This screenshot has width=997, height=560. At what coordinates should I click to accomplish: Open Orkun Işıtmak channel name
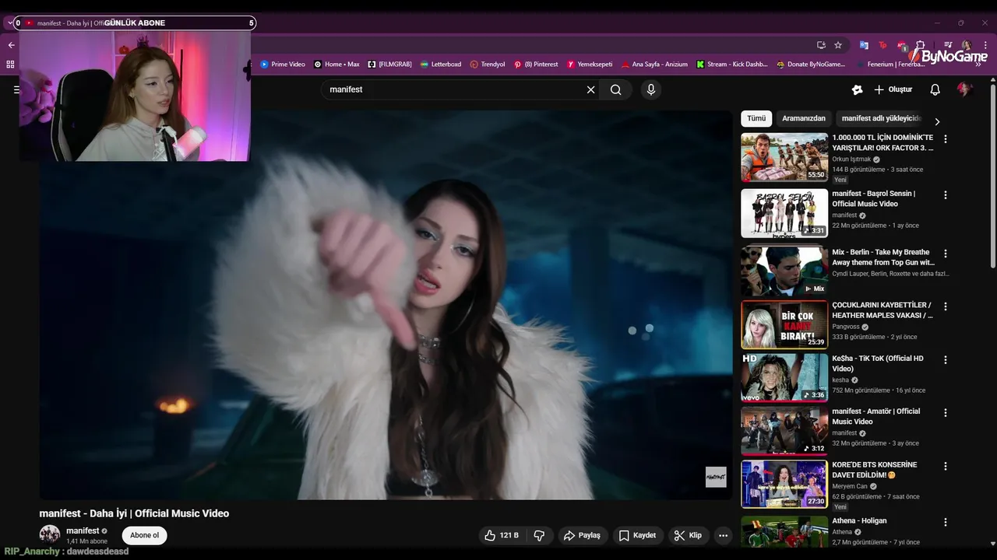851,159
